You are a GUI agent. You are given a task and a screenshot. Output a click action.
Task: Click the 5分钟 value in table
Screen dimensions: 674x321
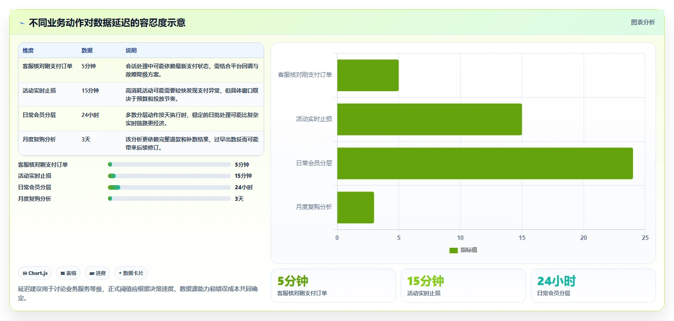(89, 66)
